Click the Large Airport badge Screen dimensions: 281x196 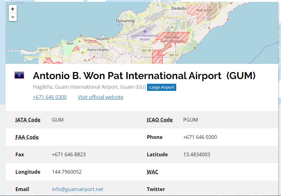[162, 87]
